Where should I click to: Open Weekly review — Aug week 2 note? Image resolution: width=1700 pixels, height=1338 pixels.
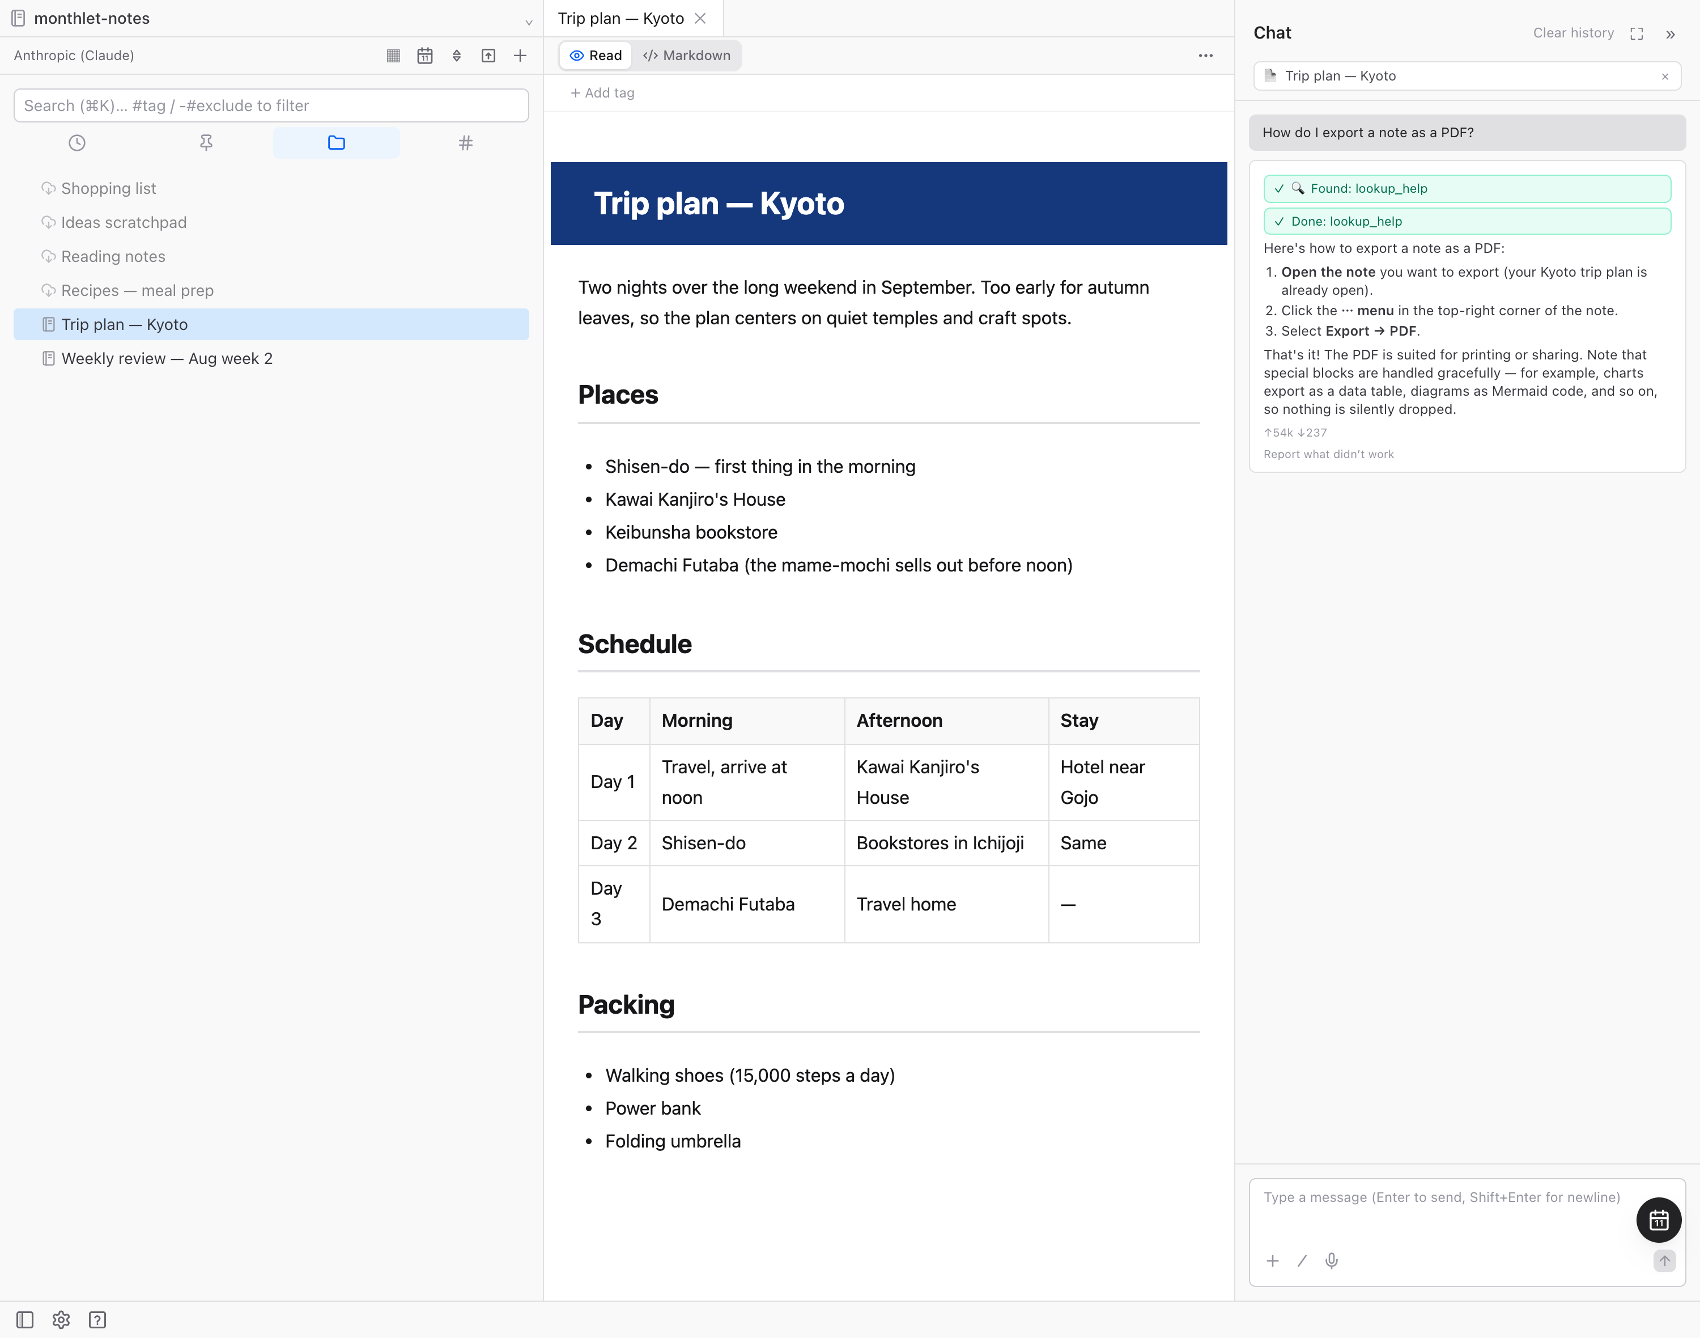[271, 359]
